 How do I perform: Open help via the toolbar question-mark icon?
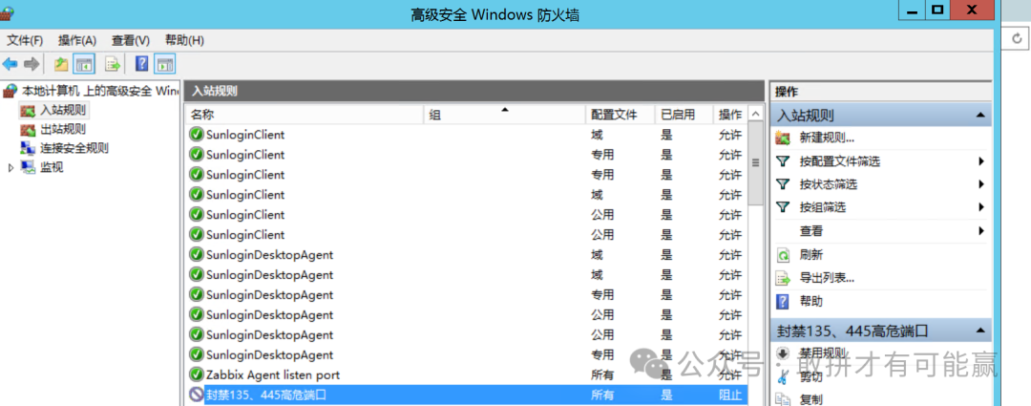pos(141,64)
